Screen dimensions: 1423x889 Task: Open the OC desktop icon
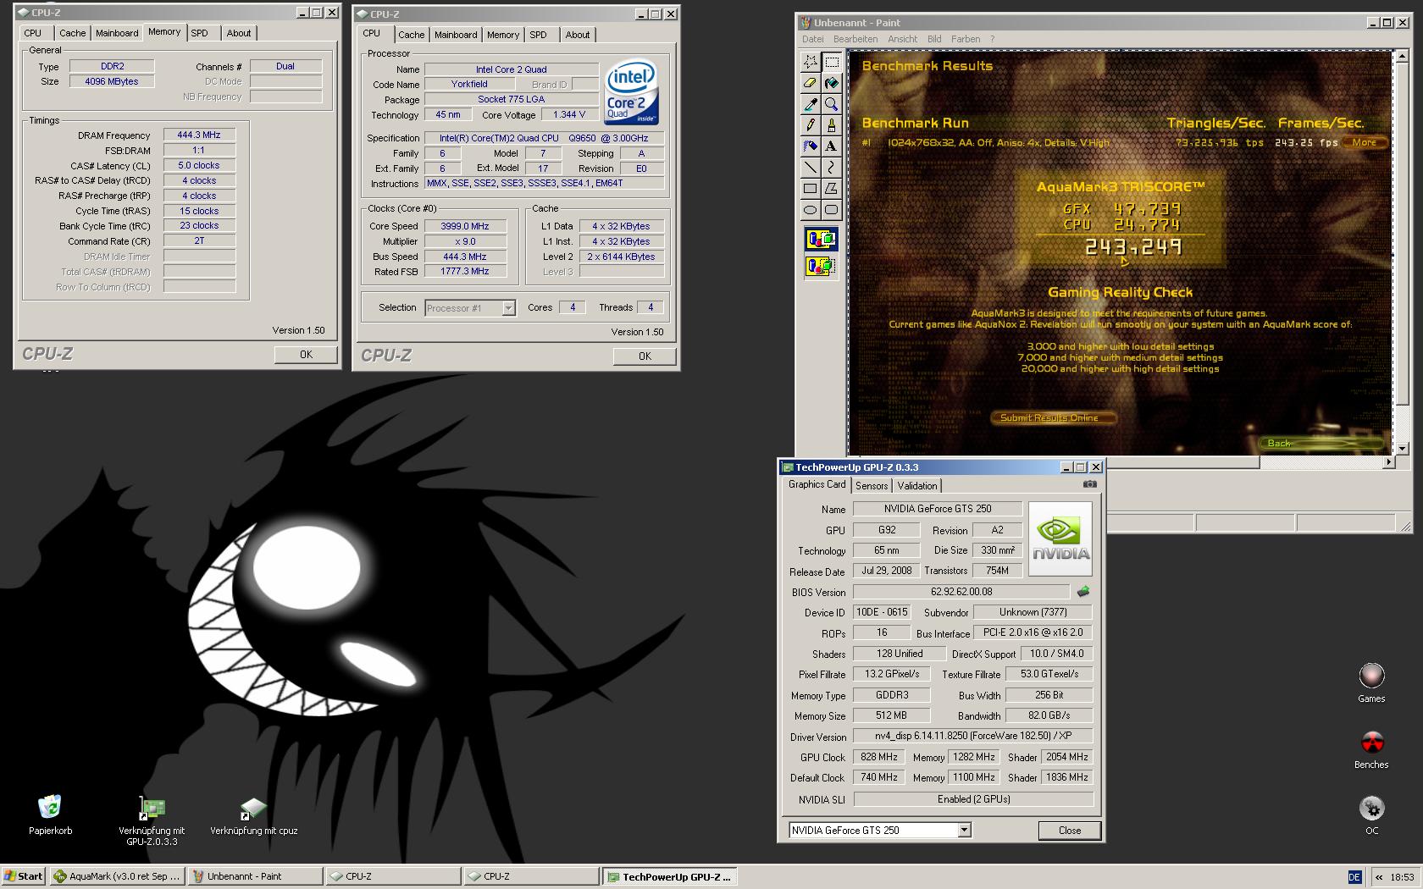pos(1371,815)
